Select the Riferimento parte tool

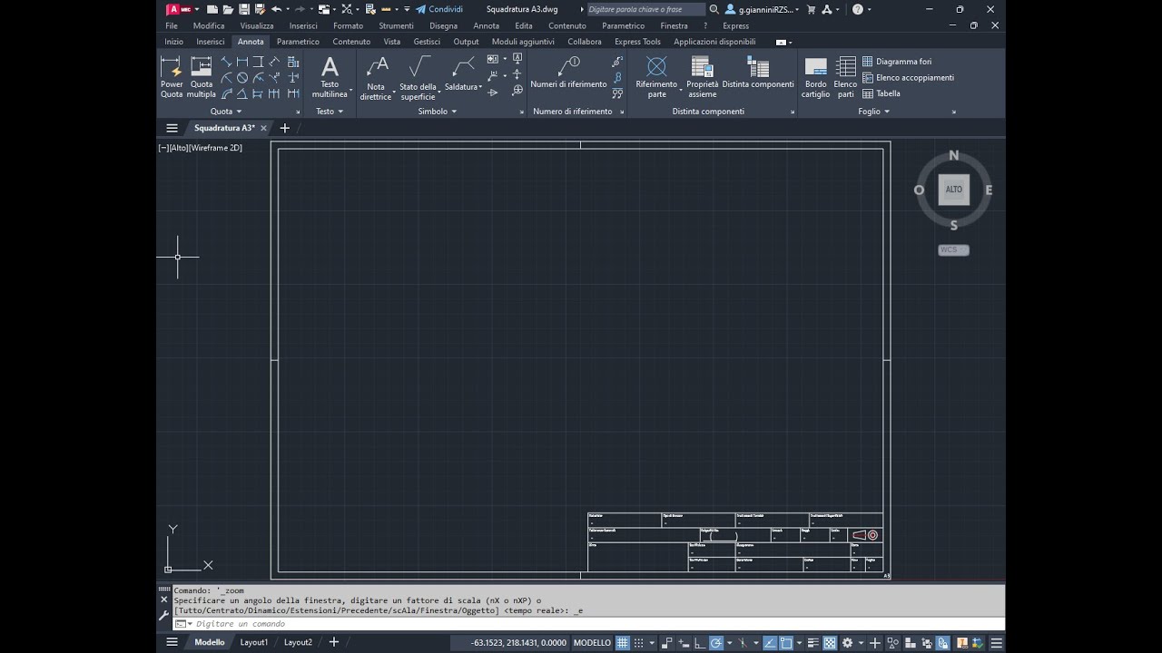[656, 77]
